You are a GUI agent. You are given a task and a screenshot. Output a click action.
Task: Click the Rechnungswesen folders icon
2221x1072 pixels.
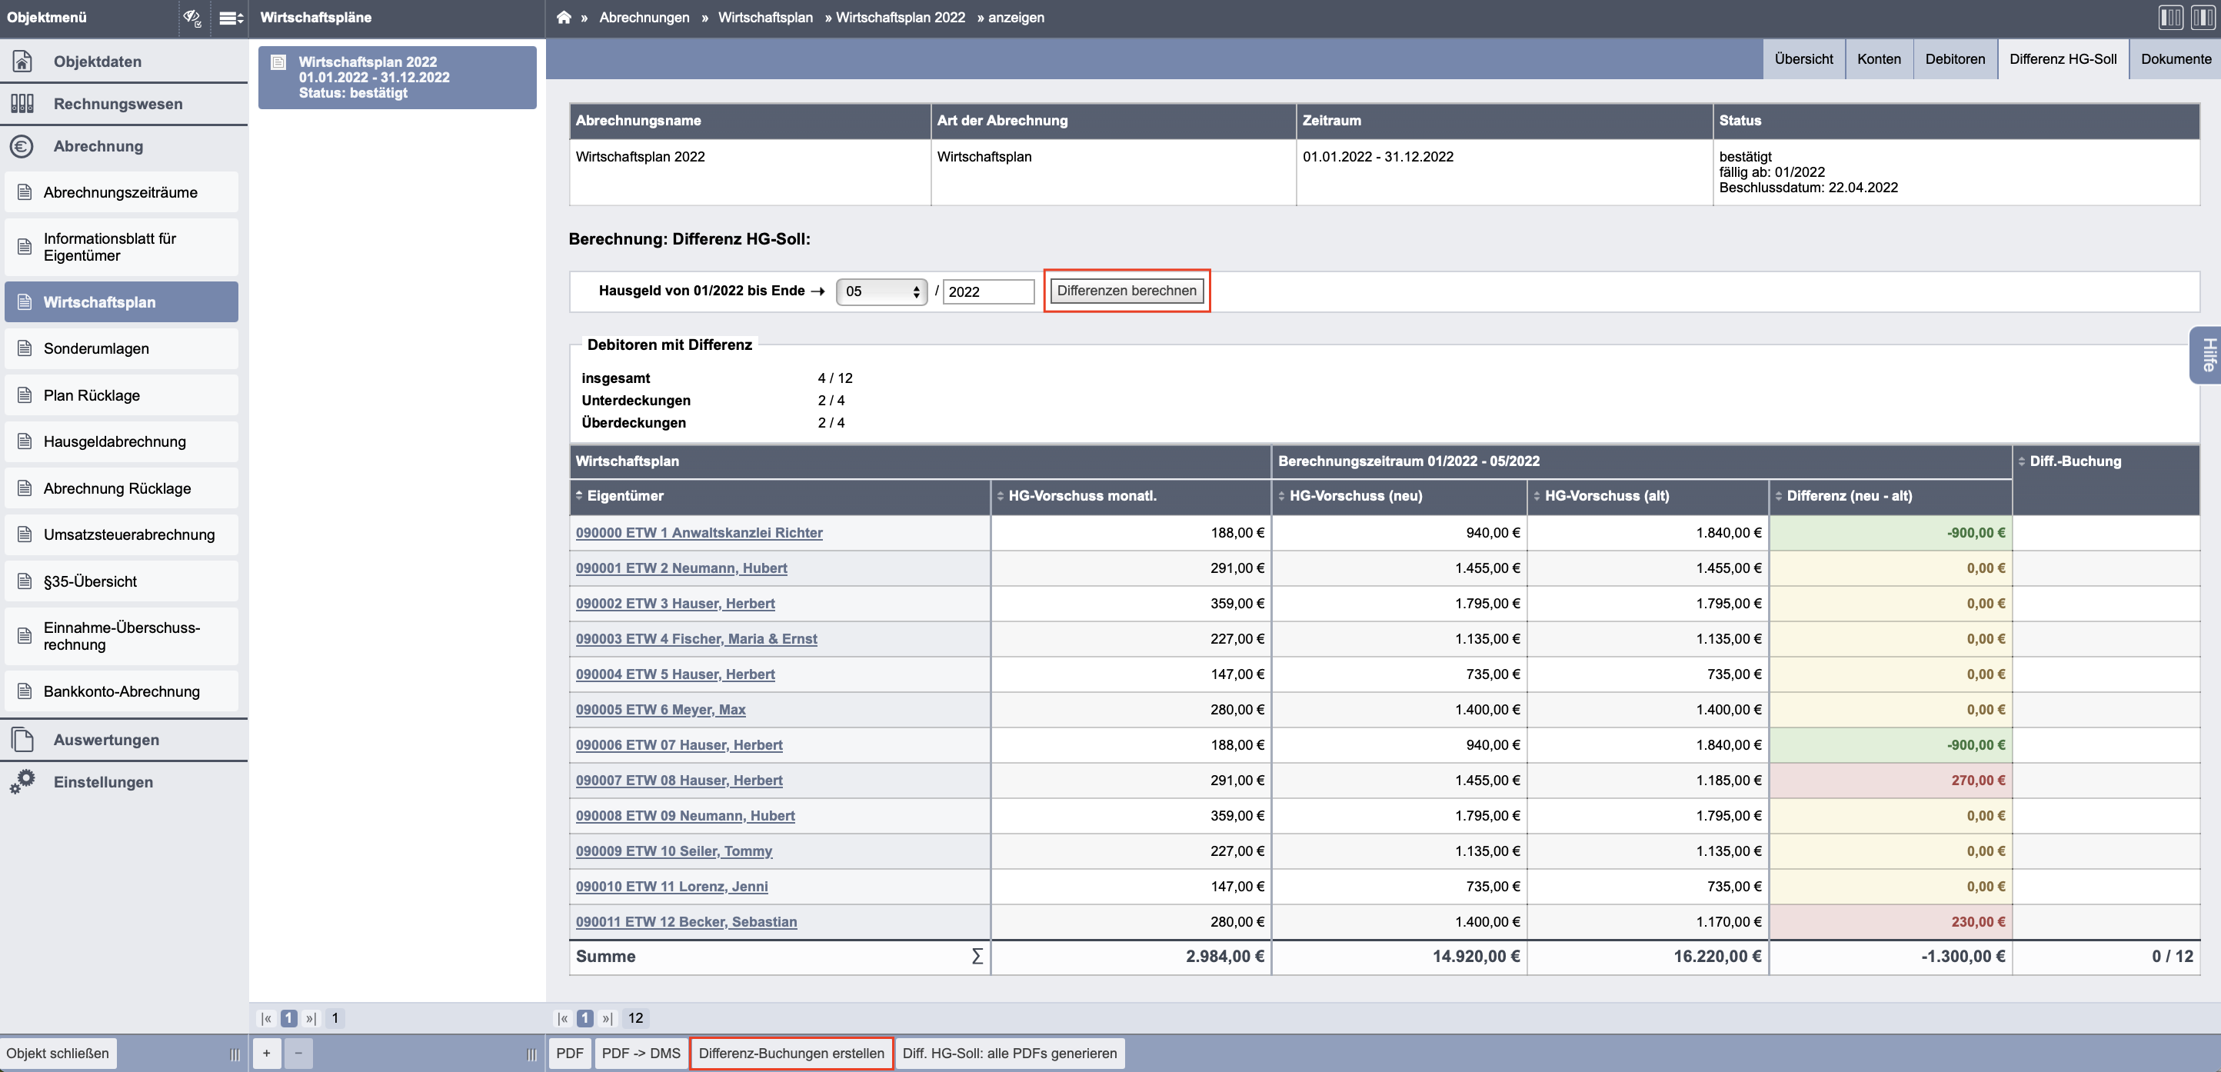pos(22,104)
